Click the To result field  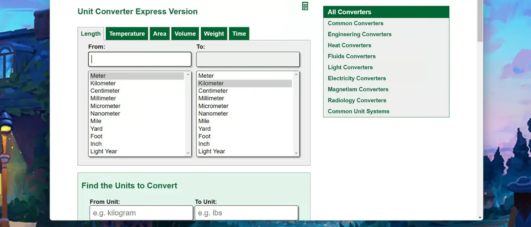(x=248, y=59)
